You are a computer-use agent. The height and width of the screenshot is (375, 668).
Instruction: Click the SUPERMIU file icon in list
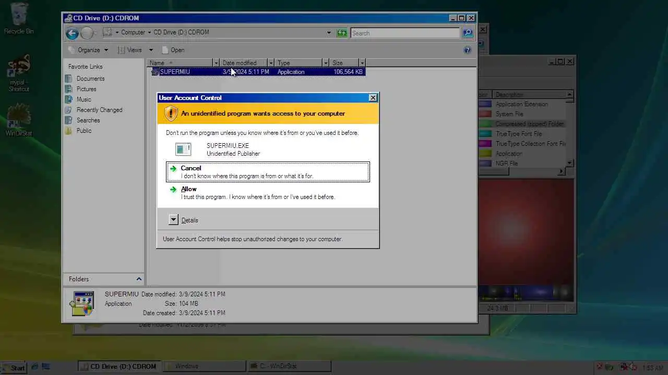[155, 72]
